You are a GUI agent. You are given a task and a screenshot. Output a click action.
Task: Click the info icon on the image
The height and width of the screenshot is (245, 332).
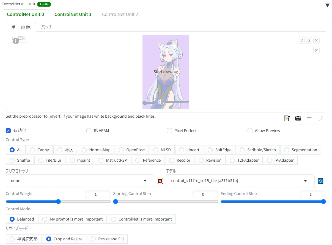pyautogui.click(x=16, y=41)
